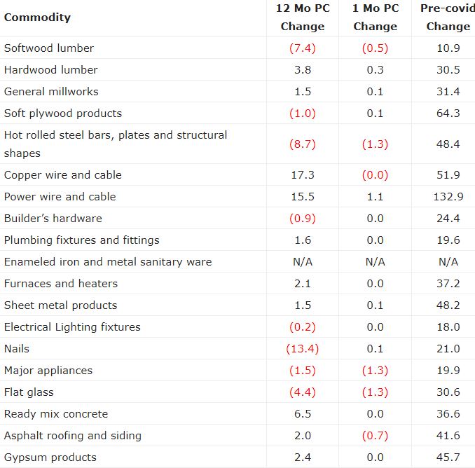The height and width of the screenshot is (468, 475).
Task: Click Power wire and cable's 132.9 value
Action: (x=448, y=197)
